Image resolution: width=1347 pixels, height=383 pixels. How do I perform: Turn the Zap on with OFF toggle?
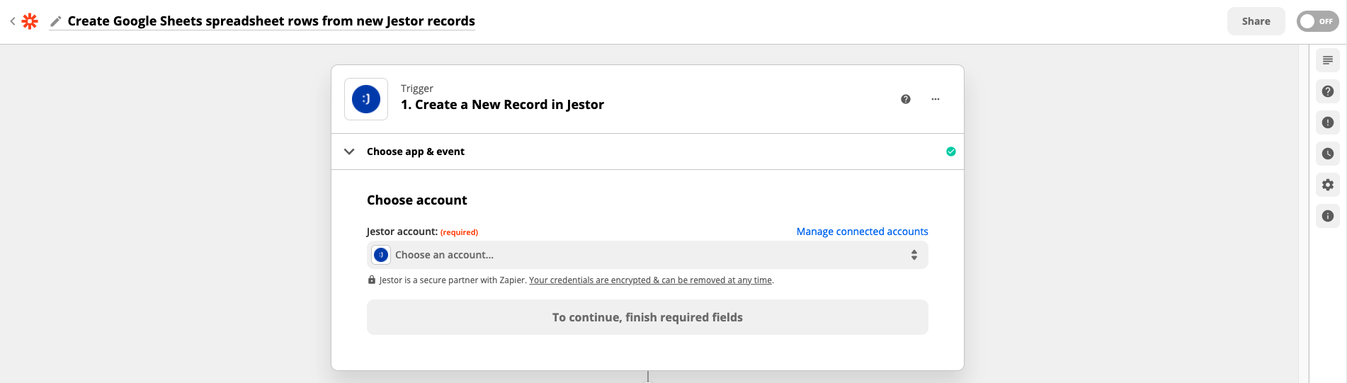1317,21
